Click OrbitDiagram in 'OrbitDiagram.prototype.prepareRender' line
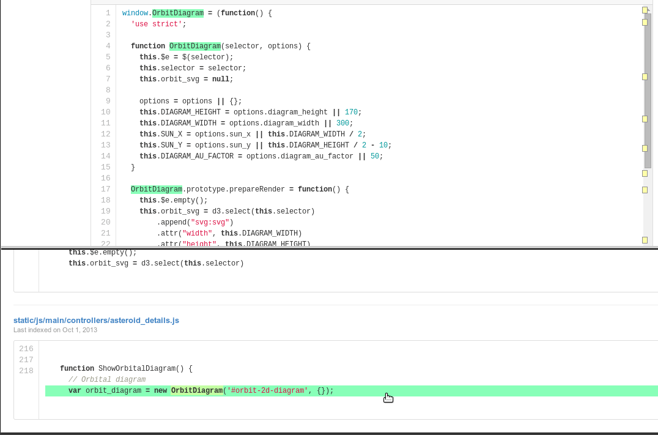Image resolution: width=658 pixels, height=435 pixels. pyautogui.click(x=157, y=190)
